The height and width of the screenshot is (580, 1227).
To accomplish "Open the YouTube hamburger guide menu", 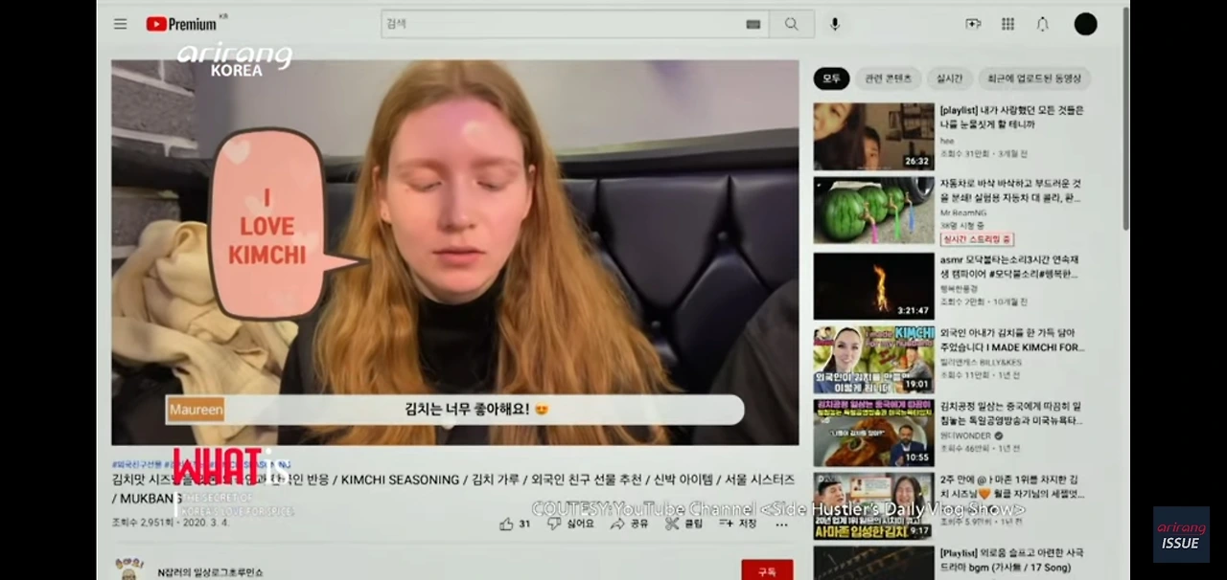I will [x=120, y=24].
